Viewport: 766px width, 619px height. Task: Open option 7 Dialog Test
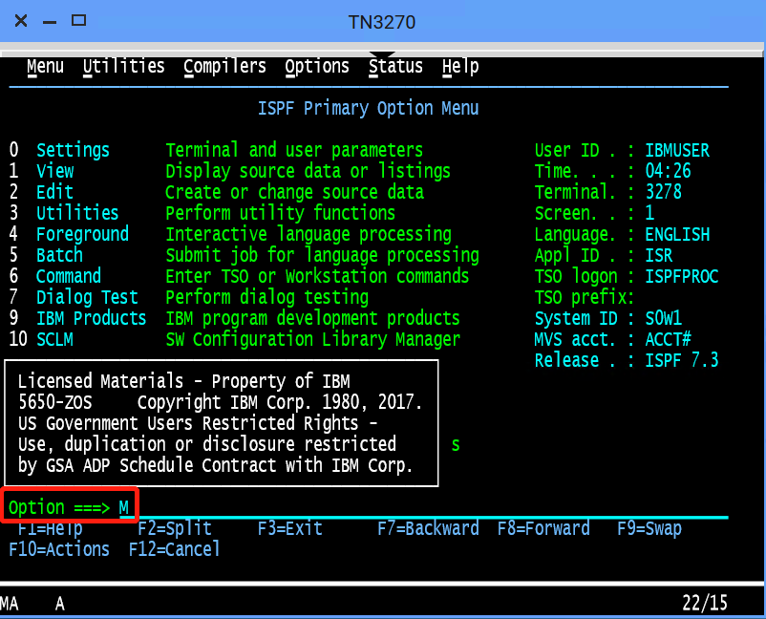point(87,297)
